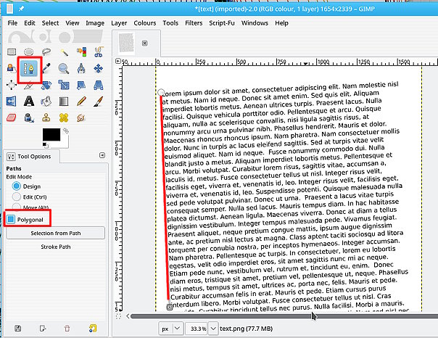Select the Smudge tool

point(81,118)
